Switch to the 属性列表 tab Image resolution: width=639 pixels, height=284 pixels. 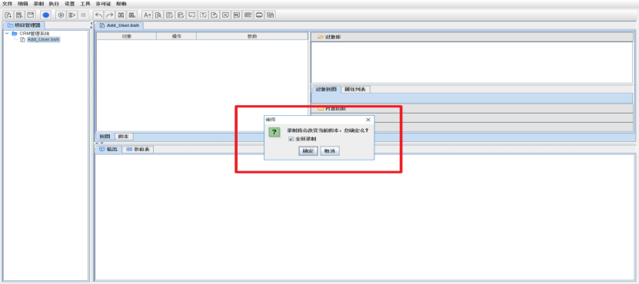point(355,89)
